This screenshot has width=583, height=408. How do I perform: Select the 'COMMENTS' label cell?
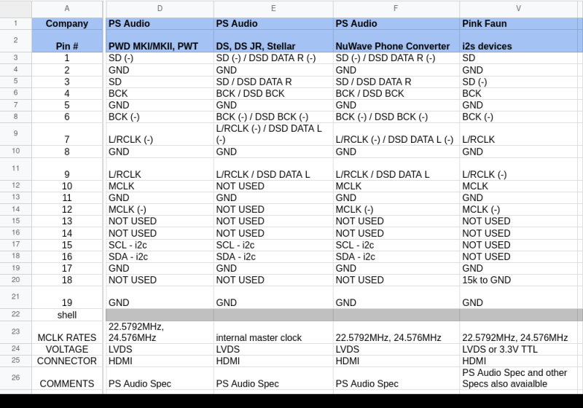coord(67,383)
